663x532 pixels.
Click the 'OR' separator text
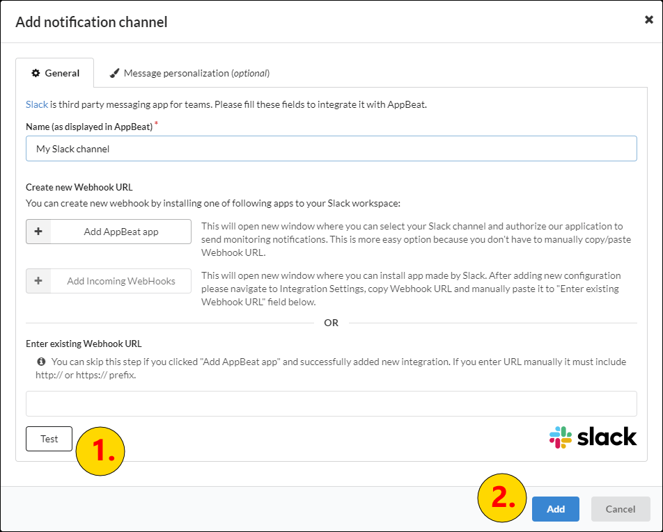point(331,323)
